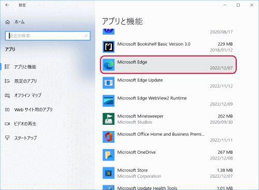Click the date 2020/08/17

pos(221,32)
